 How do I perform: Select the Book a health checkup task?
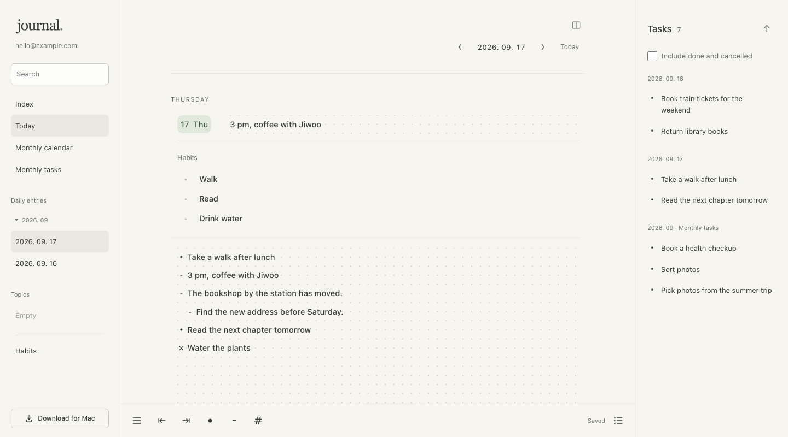698,248
